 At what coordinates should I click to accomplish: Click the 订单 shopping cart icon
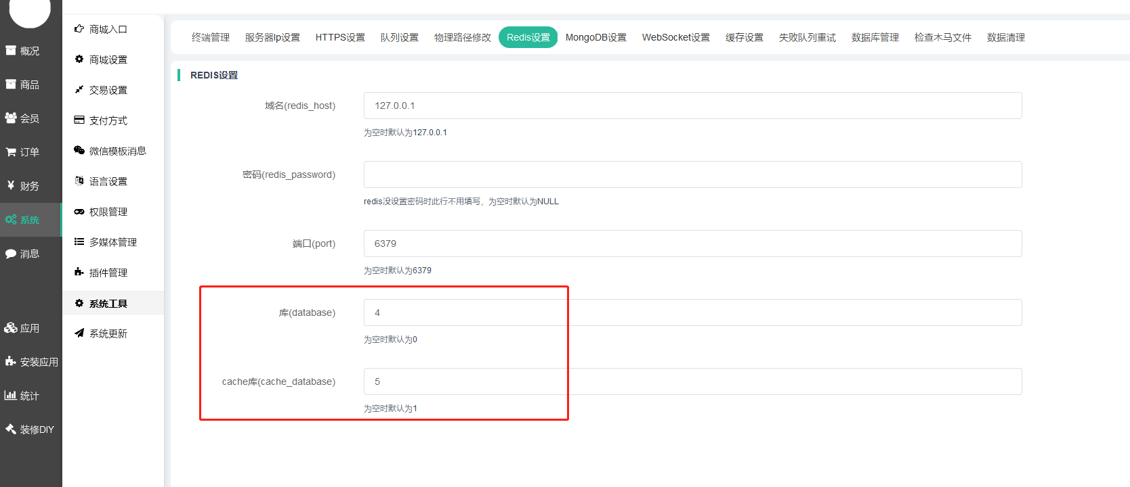pos(11,152)
